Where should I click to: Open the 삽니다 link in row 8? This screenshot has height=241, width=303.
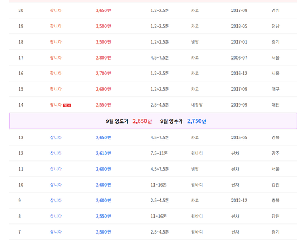(56, 216)
